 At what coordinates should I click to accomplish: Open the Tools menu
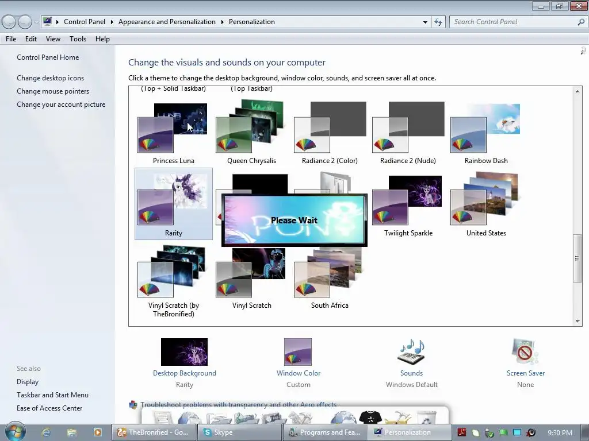[78, 39]
